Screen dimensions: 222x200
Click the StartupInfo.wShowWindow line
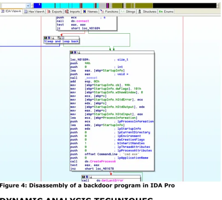click(x=106, y=92)
